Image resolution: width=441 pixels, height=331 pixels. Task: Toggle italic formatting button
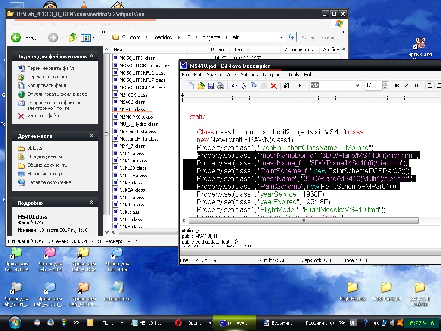(407, 86)
